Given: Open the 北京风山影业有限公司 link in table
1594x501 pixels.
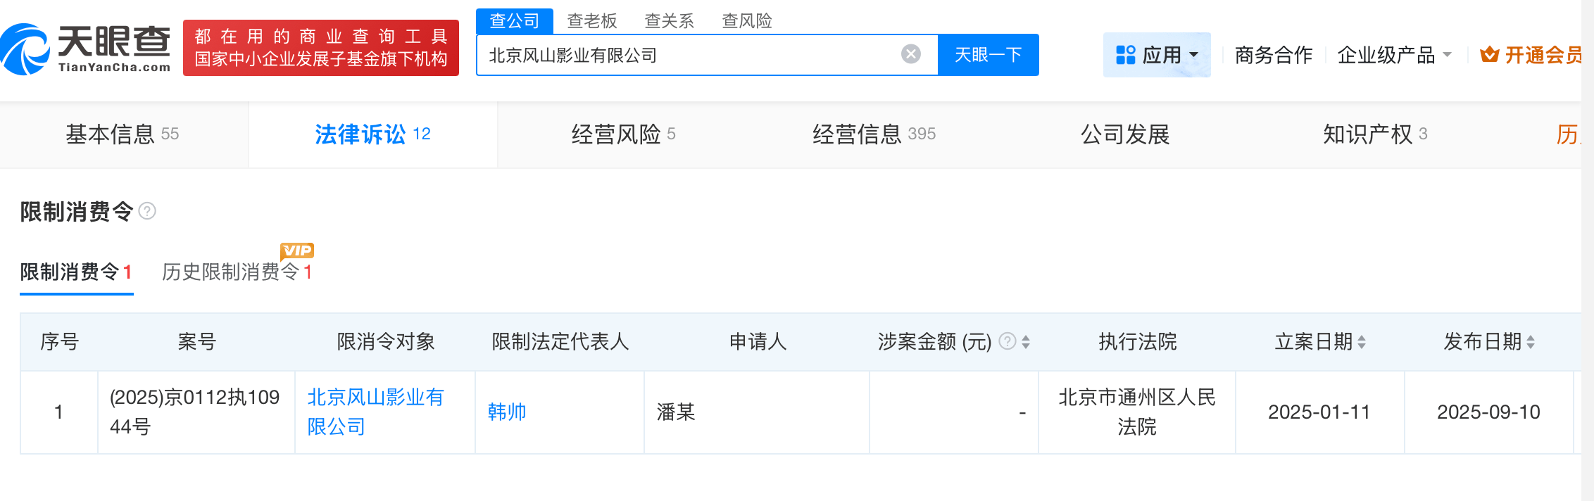Looking at the screenshot, I should tap(376, 412).
